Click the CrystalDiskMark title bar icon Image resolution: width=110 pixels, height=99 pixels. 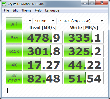[x=4, y=4]
